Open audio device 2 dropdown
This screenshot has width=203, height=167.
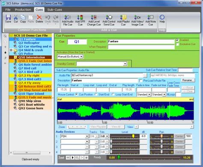(87, 141)
